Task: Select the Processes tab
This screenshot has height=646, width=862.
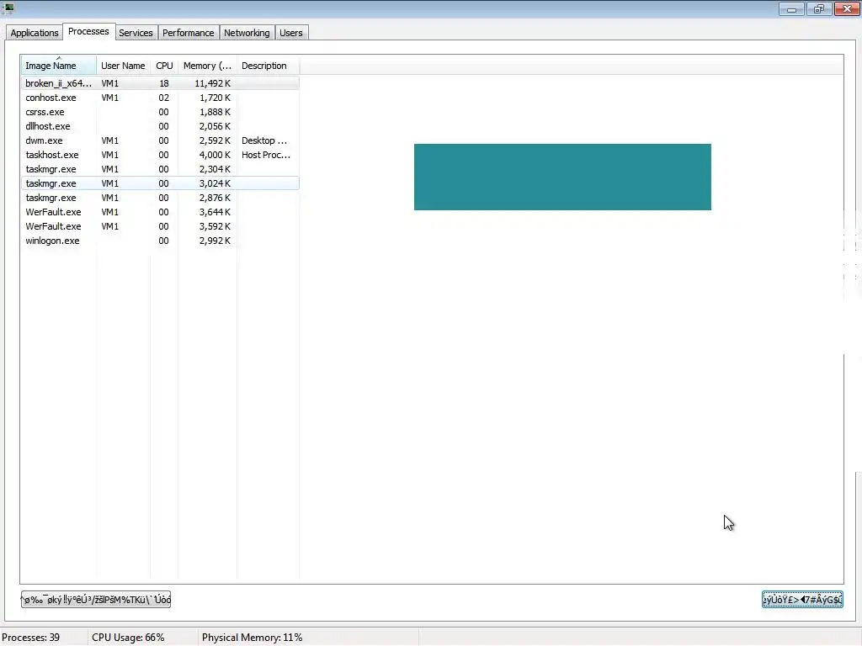Action: tap(88, 32)
